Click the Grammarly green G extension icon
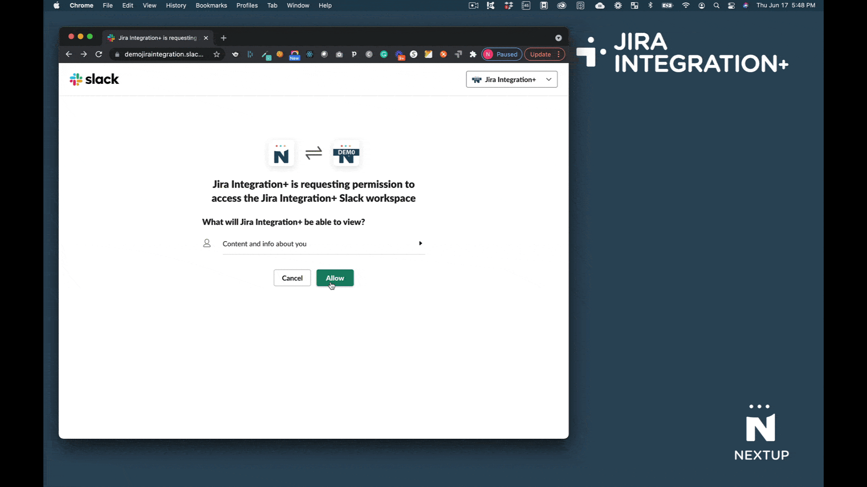 pos(384,54)
